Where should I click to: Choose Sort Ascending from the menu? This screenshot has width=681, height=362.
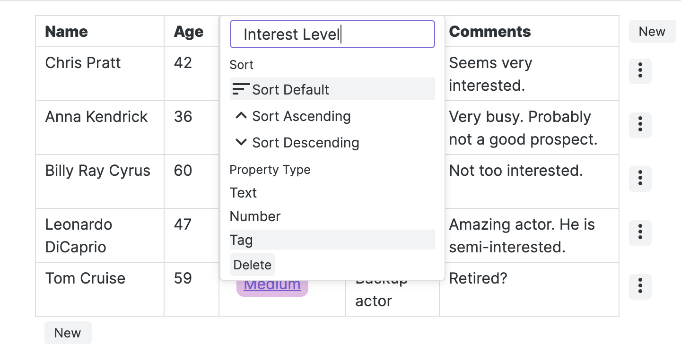point(301,116)
